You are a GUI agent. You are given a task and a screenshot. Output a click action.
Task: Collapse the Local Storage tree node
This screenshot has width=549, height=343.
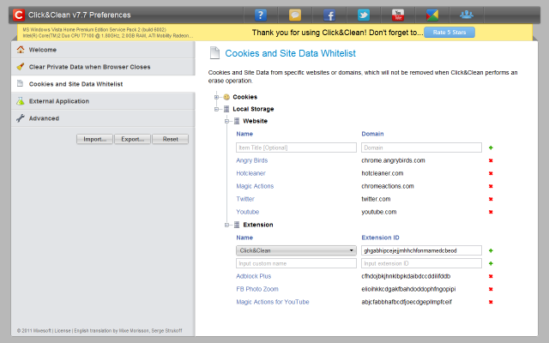pos(217,109)
